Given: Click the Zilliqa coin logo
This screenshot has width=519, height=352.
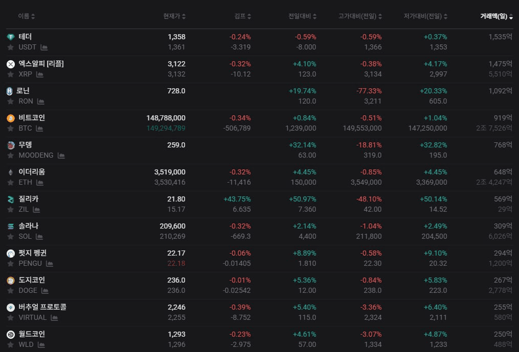Looking at the screenshot, I should (x=11, y=199).
